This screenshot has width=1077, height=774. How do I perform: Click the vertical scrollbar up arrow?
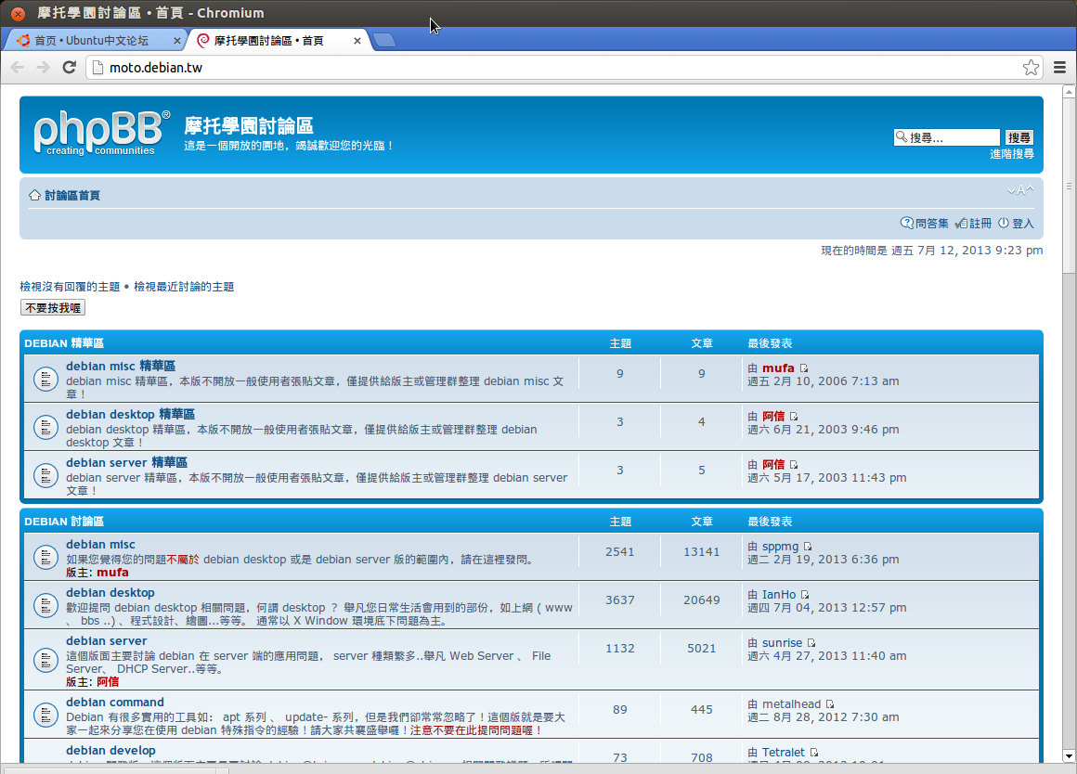click(x=1068, y=91)
